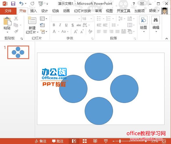Viewport: 171px width, 144px height.
Task: Toggle Center paragraph alignment
Action: [105, 32]
